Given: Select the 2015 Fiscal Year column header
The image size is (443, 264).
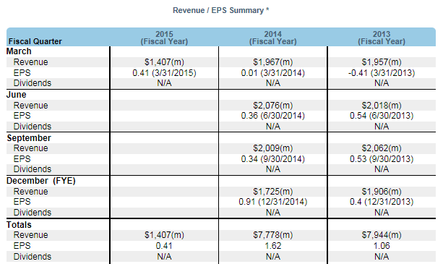Looking at the screenshot, I should pos(164,38).
